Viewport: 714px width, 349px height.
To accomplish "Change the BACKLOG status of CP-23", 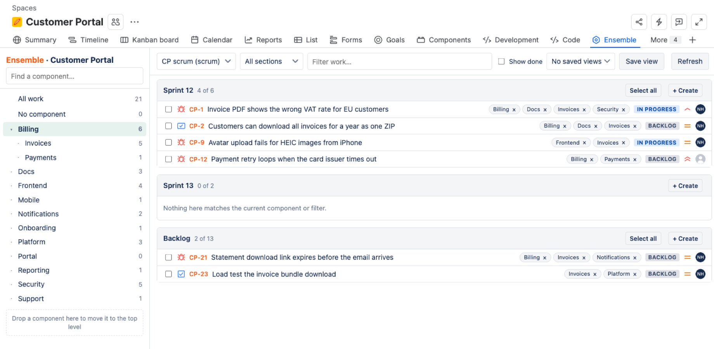I will (662, 274).
